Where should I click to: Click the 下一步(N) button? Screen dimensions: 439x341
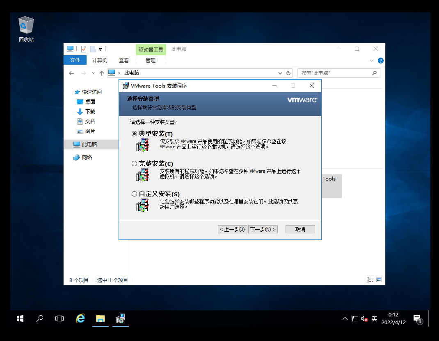(x=263, y=229)
